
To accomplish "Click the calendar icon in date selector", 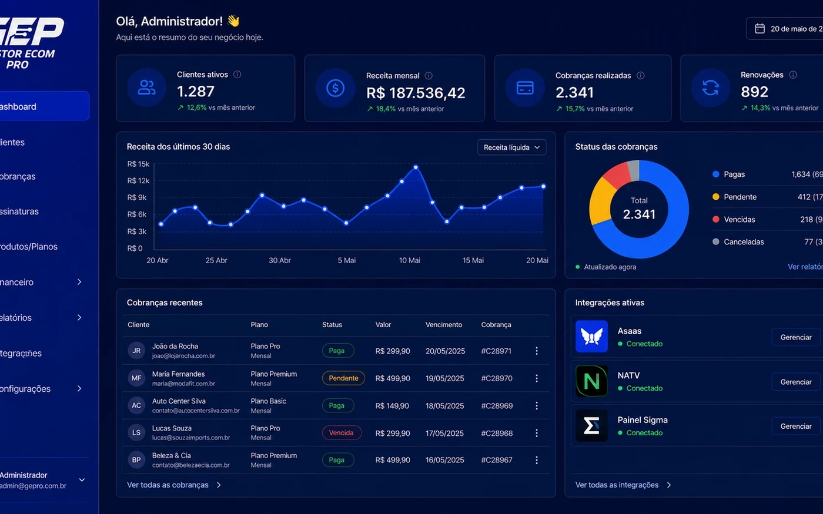I will coord(760,28).
